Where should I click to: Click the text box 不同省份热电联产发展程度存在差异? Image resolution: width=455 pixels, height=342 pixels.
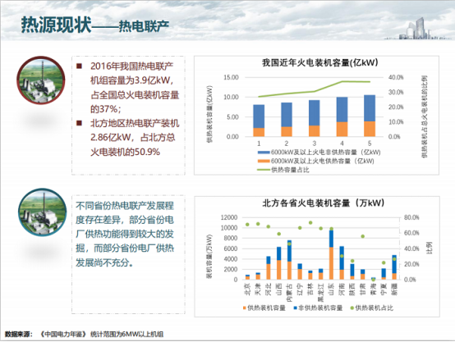pos(125,235)
